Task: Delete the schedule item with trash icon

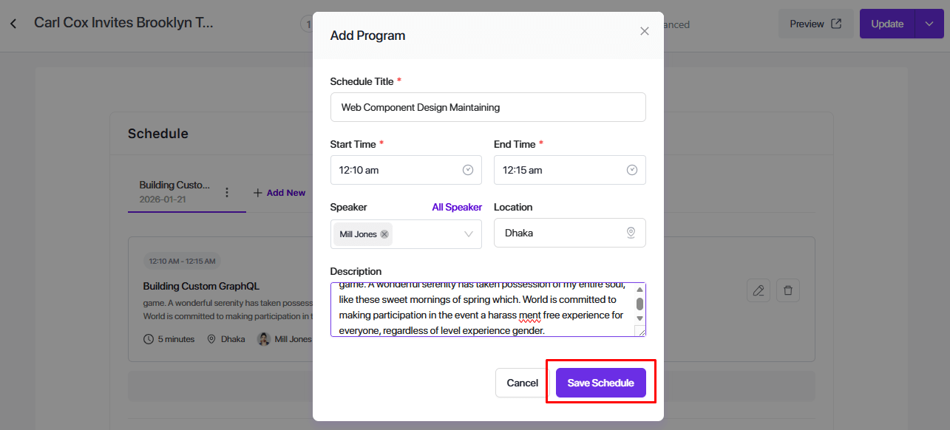Action: pyautogui.click(x=788, y=290)
